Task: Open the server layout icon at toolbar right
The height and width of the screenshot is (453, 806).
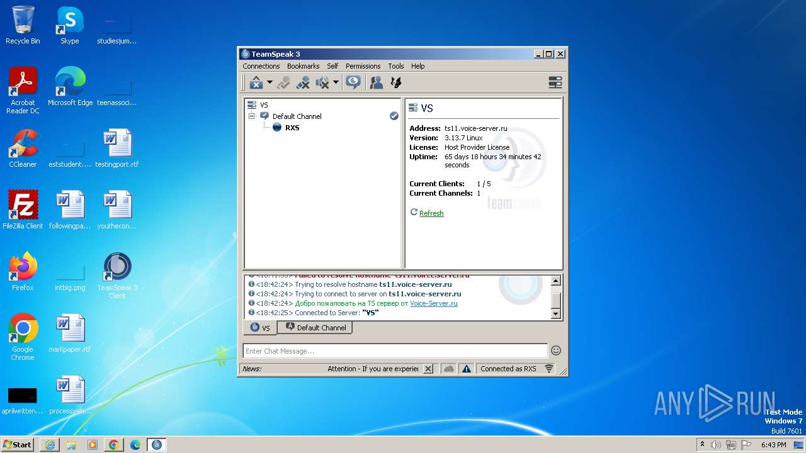Action: (x=555, y=82)
